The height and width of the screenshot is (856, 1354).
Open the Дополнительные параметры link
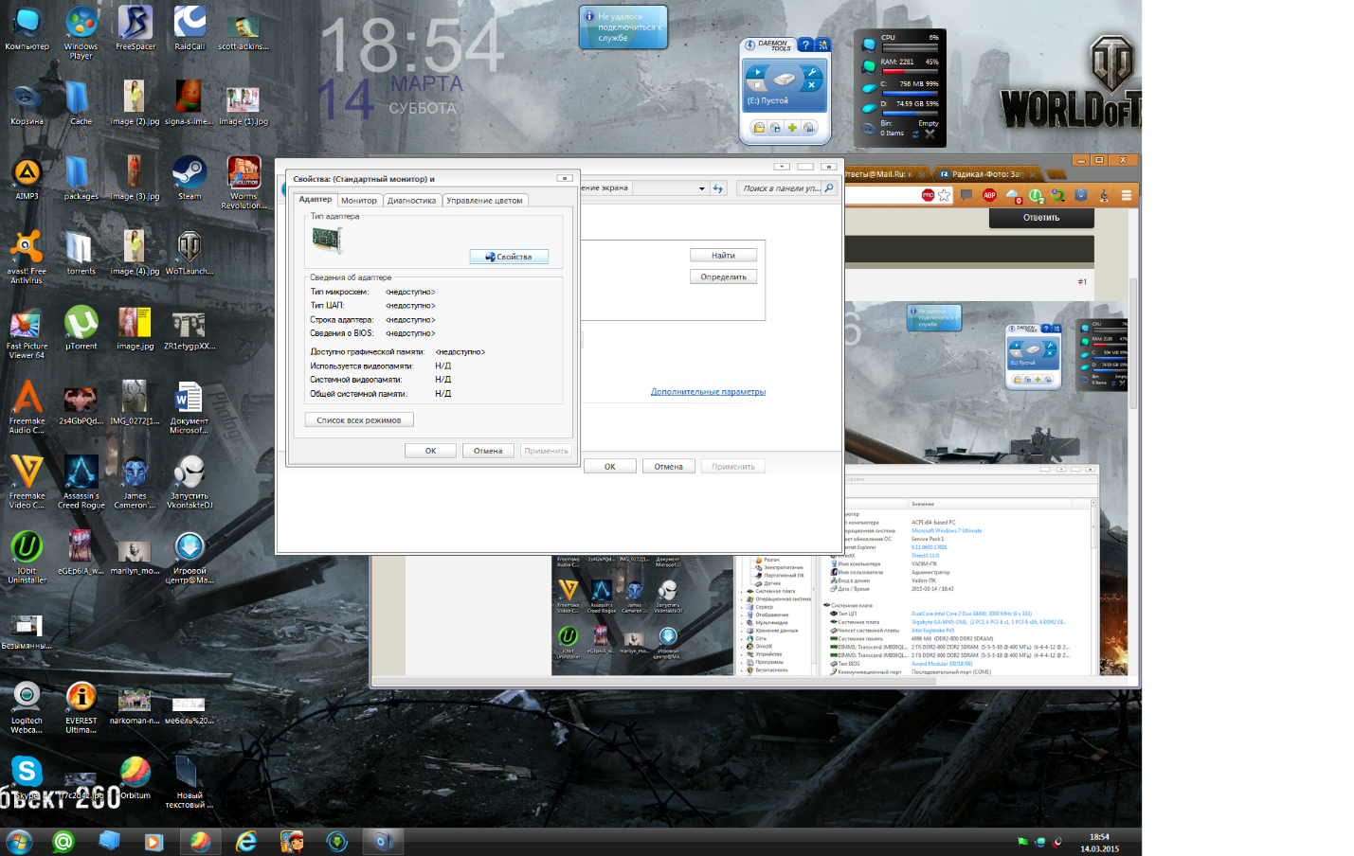(x=708, y=391)
